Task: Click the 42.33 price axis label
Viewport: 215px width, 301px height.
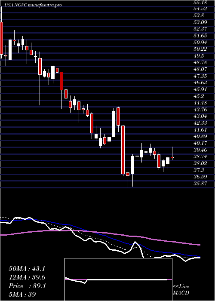Action: 200,123
